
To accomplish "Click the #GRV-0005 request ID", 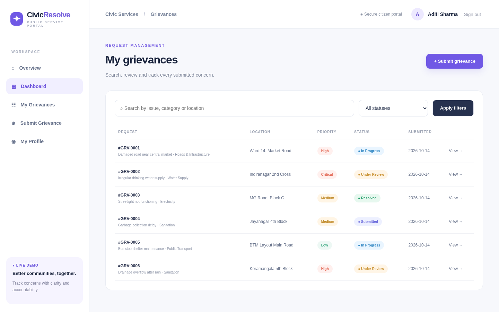I will (x=129, y=242).
